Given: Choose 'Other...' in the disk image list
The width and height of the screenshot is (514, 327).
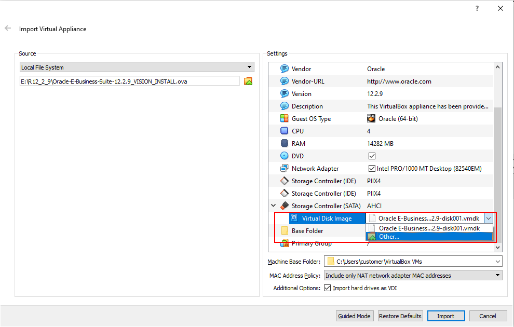Looking at the screenshot, I should [389, 237].
